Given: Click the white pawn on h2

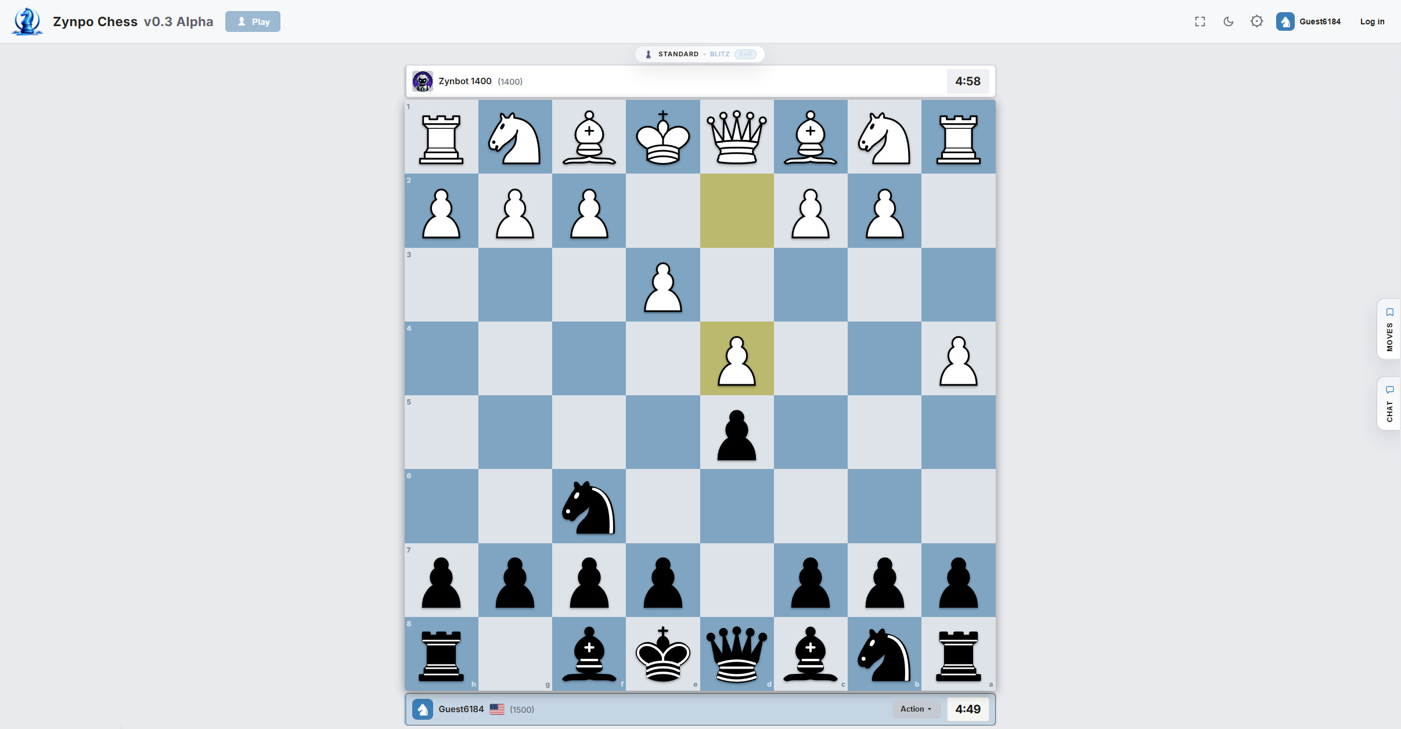Looking at the screenshot, I should pyautogui.click(x=441, y=211).
